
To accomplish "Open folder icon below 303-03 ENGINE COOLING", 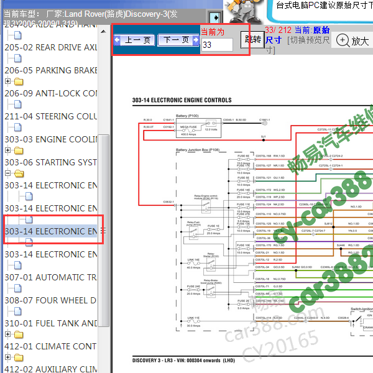I will [19, 150].
